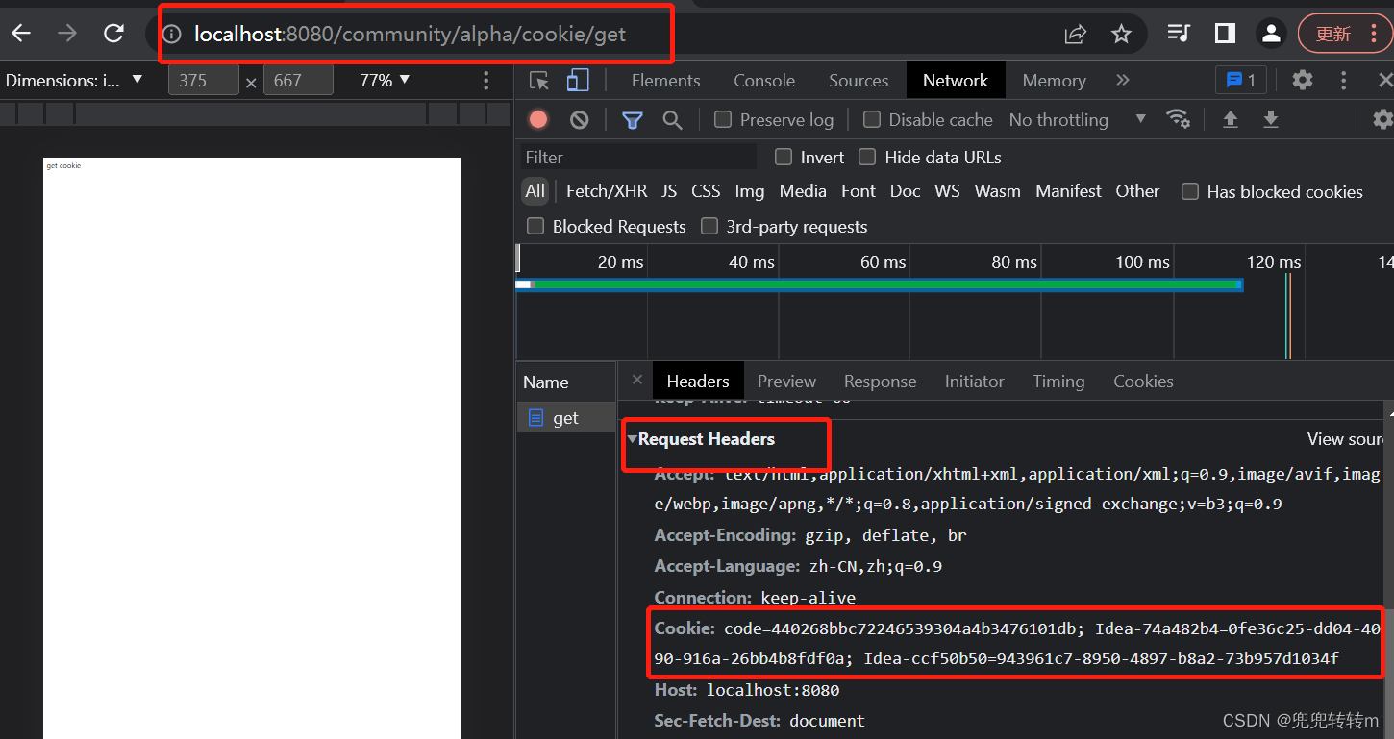The image size is (1394, 739).
Task: Stop recording network log
Action: [x=538, y=119]
